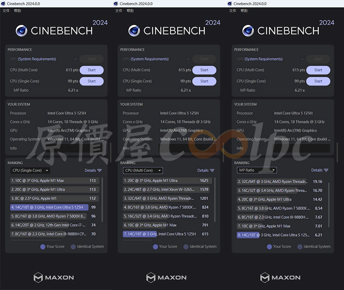The height and width of the screenshot is (290, 344).
Task: Click greyed GPU Start button in multi-core ranking window
Action: click(204, 59)
